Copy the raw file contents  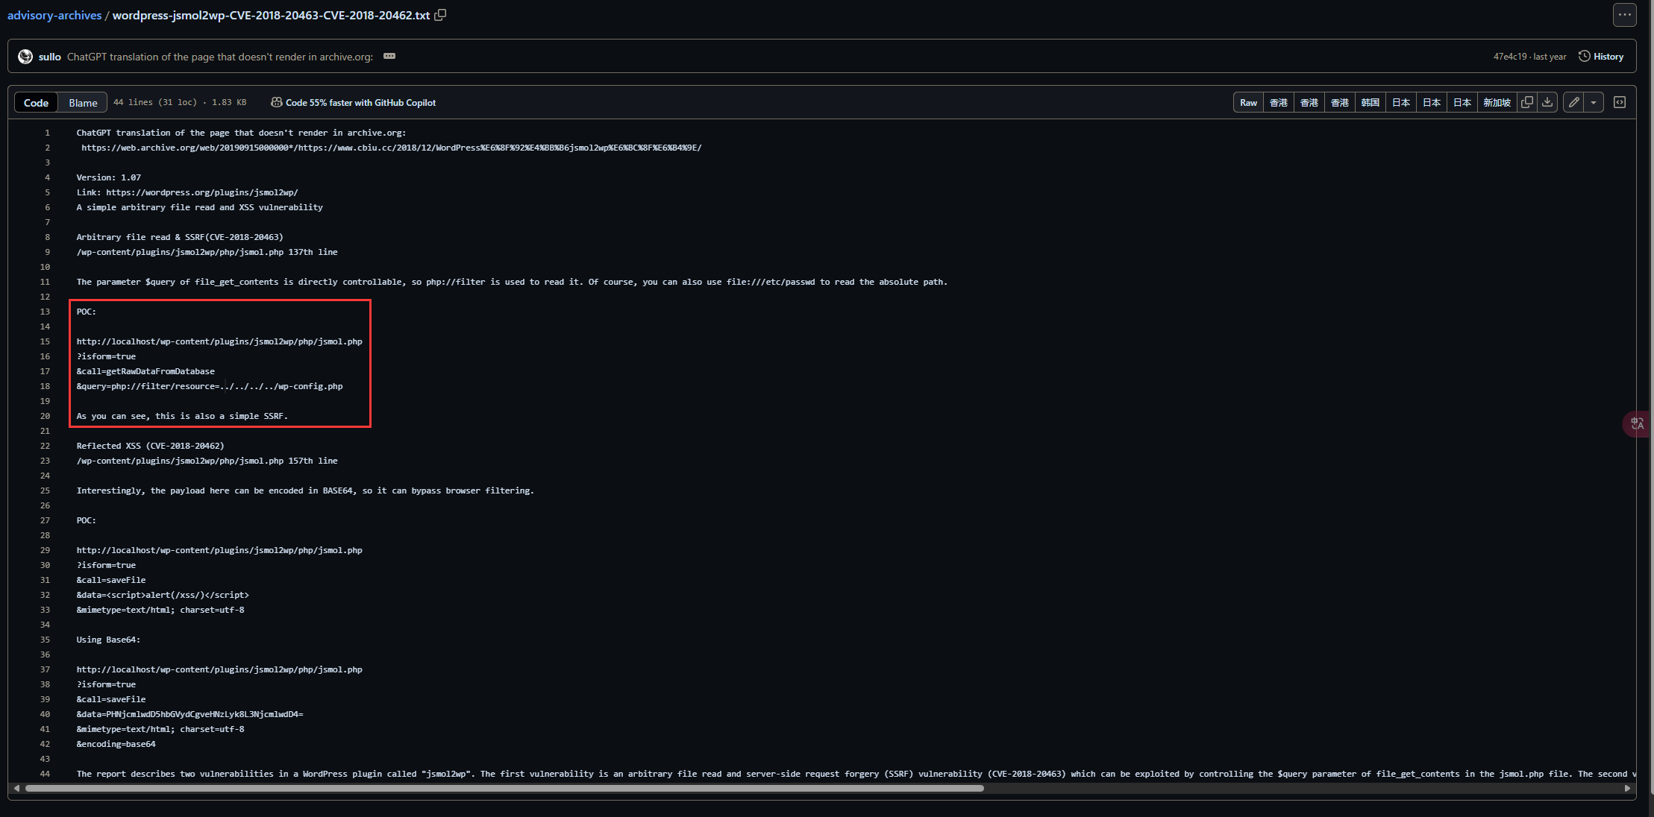pos(1527,103)
